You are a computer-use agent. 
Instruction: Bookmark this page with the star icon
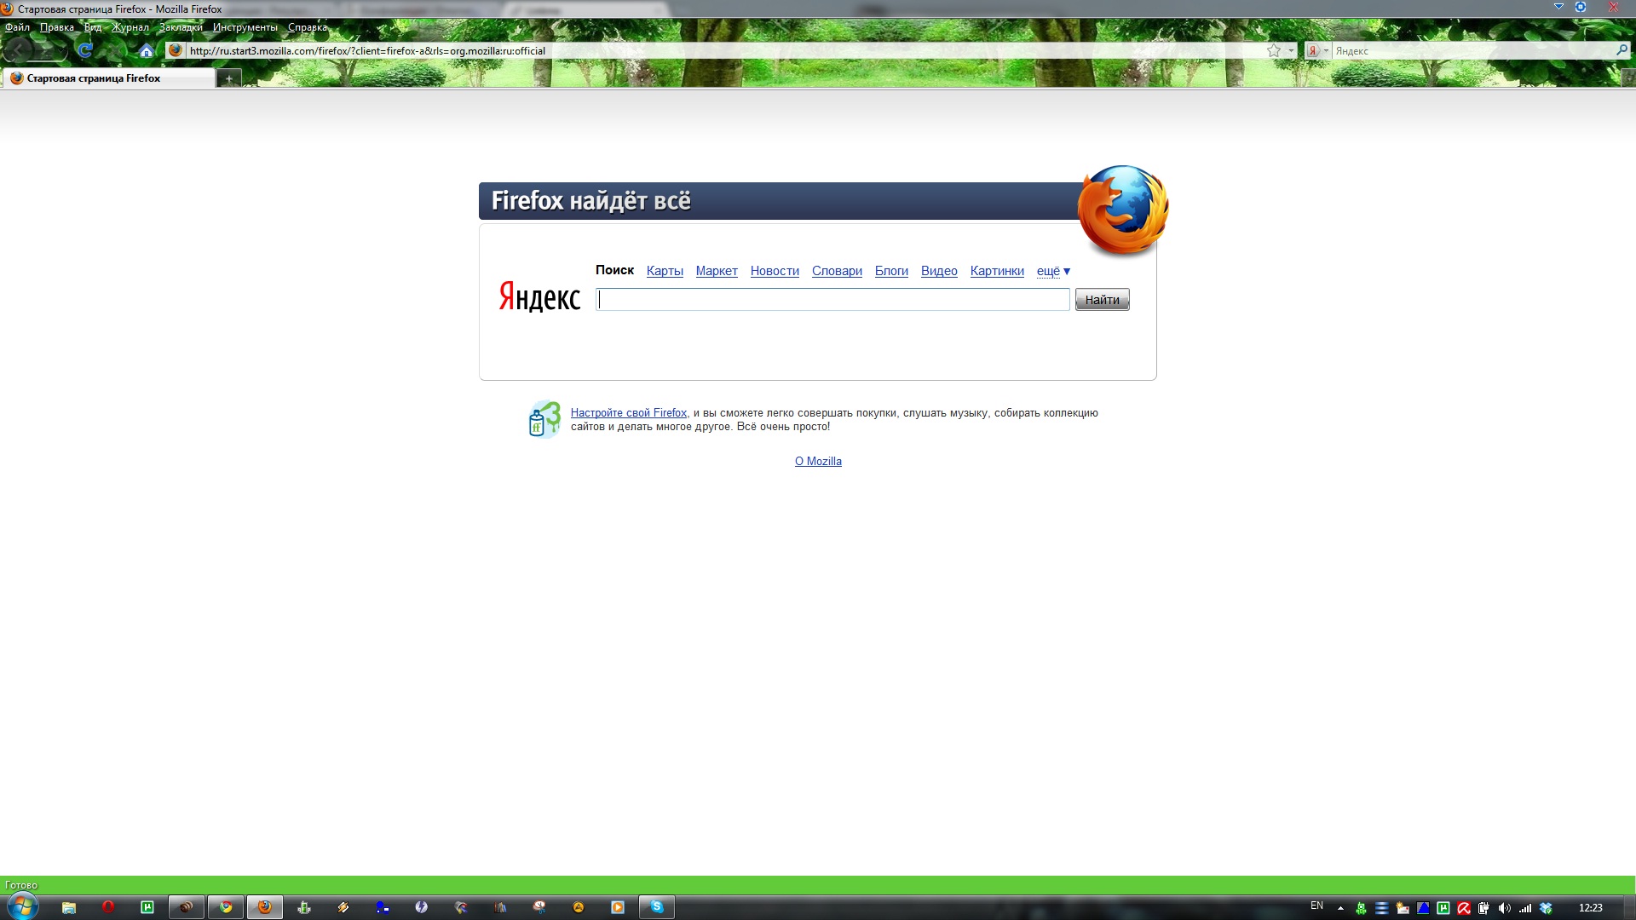point(1274,51)
